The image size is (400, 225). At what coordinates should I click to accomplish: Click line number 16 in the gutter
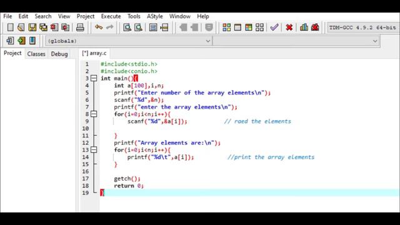86,171
